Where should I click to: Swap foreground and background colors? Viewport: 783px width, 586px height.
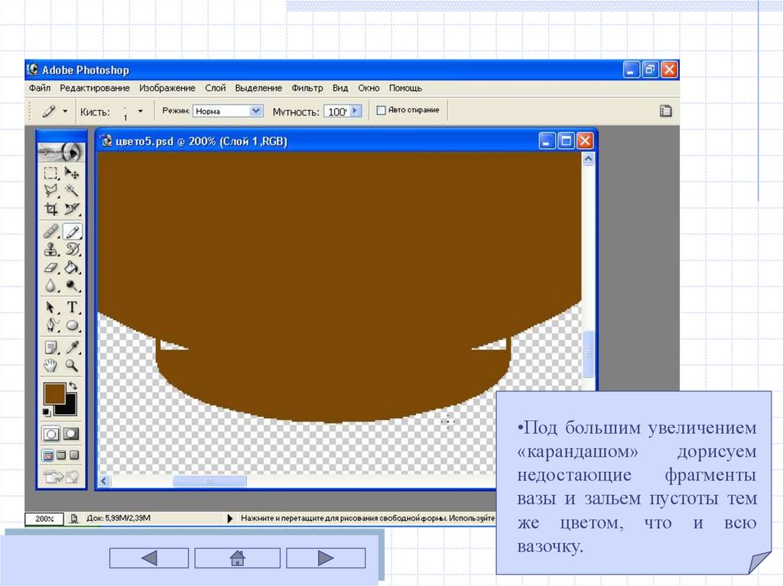click(73, 386)
